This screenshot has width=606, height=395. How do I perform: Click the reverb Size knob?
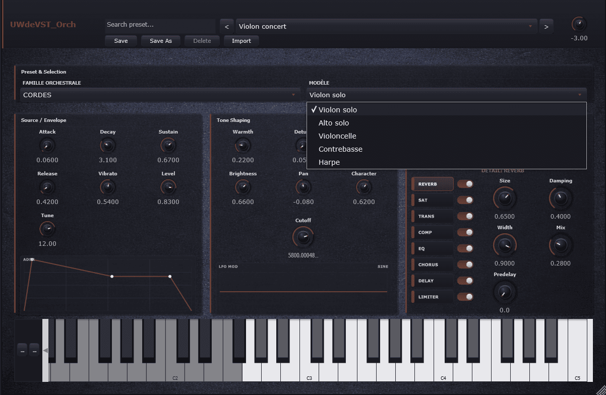505,198
